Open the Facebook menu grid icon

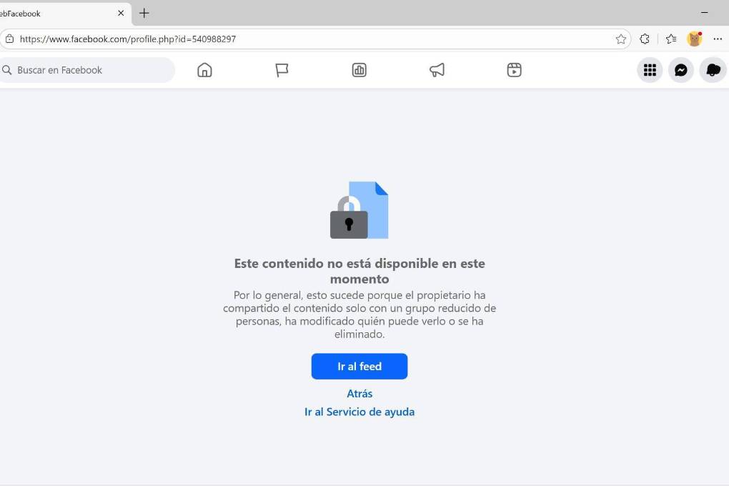[x=650, y=70]
